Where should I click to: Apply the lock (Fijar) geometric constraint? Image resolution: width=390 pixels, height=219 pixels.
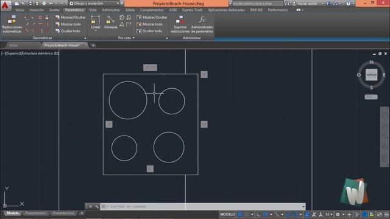coord(47,18)
